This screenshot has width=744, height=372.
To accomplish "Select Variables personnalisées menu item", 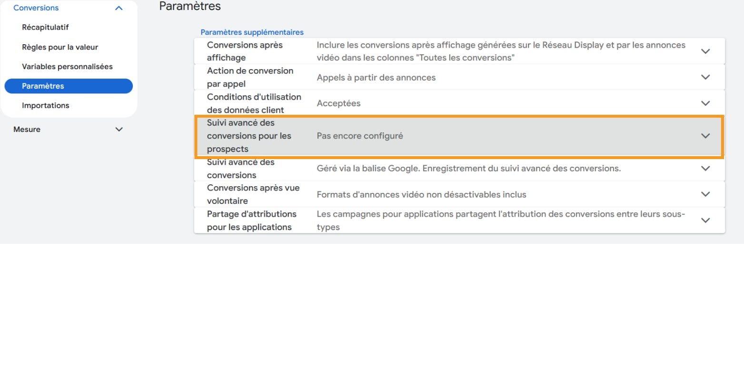I will (67, 67).
